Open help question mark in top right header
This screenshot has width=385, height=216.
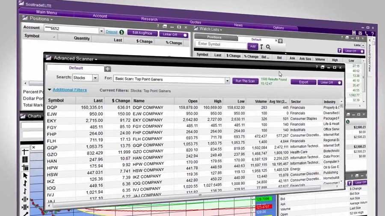[373, 34]
